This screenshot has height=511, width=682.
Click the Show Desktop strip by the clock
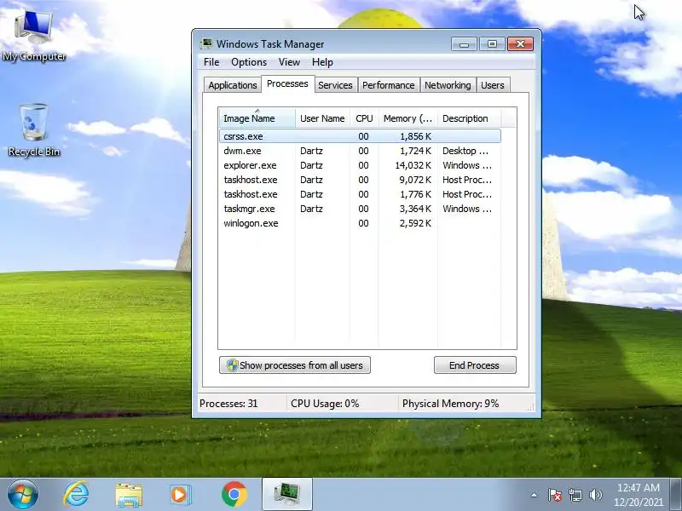(x=676, y=495)
